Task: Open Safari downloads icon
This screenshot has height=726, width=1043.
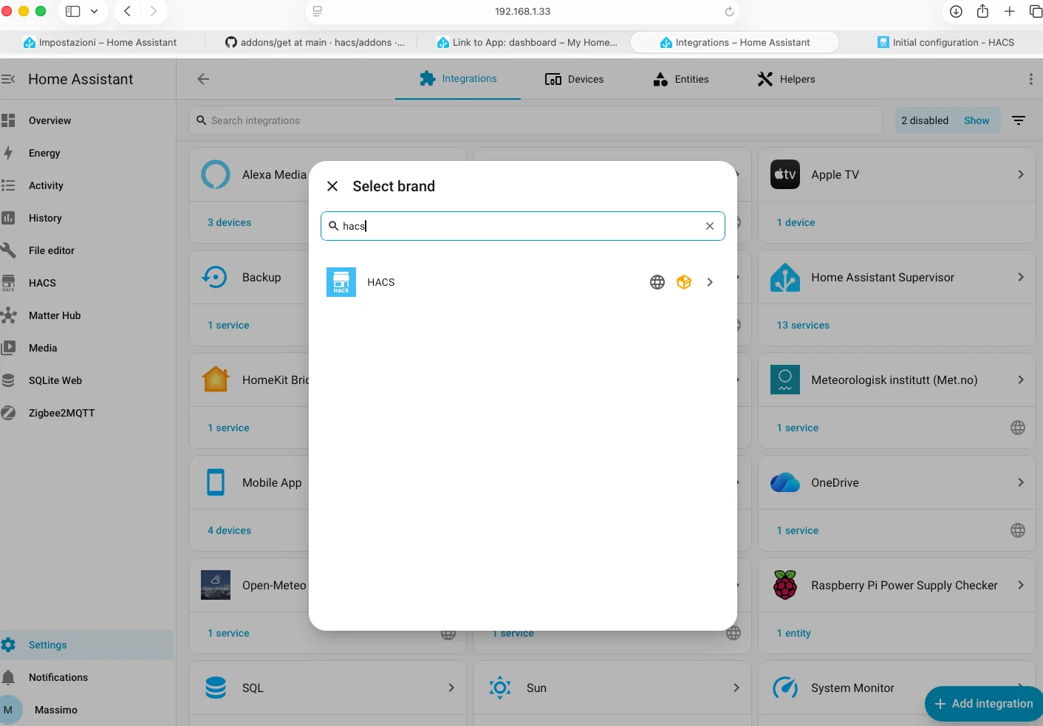Action: 956,11
